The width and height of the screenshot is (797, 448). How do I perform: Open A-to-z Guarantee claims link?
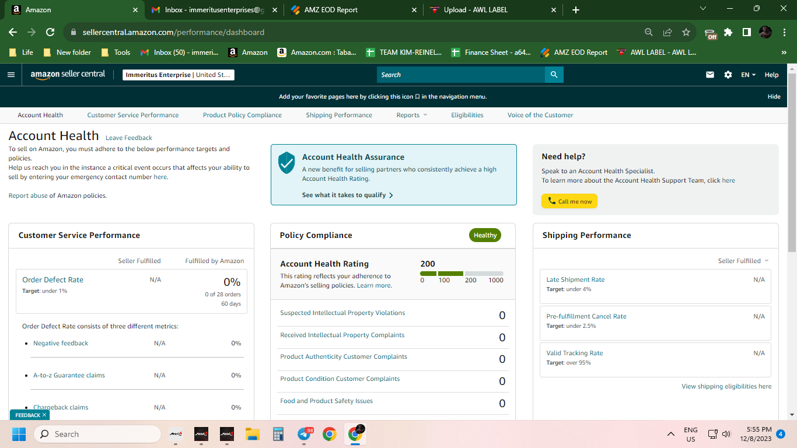coord(69,375)
